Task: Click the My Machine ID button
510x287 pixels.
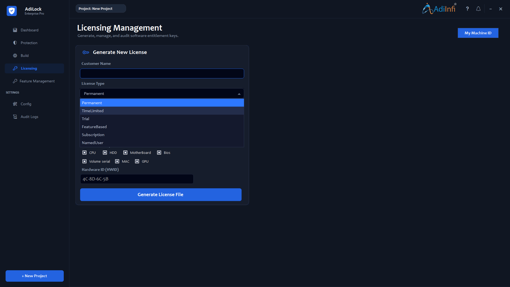Action: click(478, 33)
